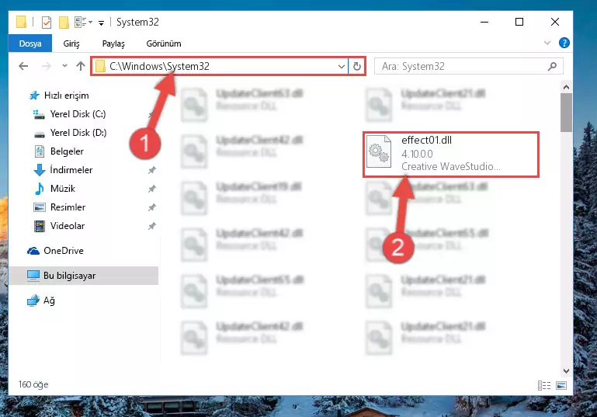The width and height of the screenshot is (597, 417).
Task: Open the recent locations dropdown arrow
Action: coord(64,66)
